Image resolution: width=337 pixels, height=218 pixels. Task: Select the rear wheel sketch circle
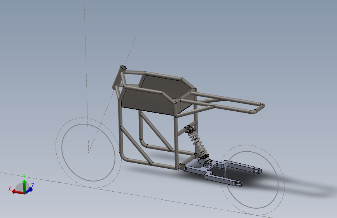[x=252, y=180]
